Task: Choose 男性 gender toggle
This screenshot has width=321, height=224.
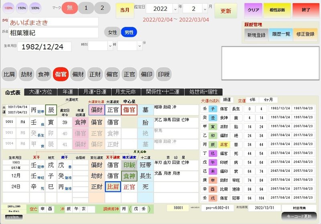Action: click(129, 33)
